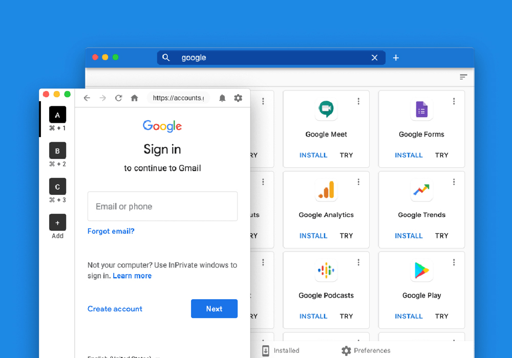The image size is (512, 358).
Task: Switch to workspace B
Action: pyautogui.click(x=57, y=151)
